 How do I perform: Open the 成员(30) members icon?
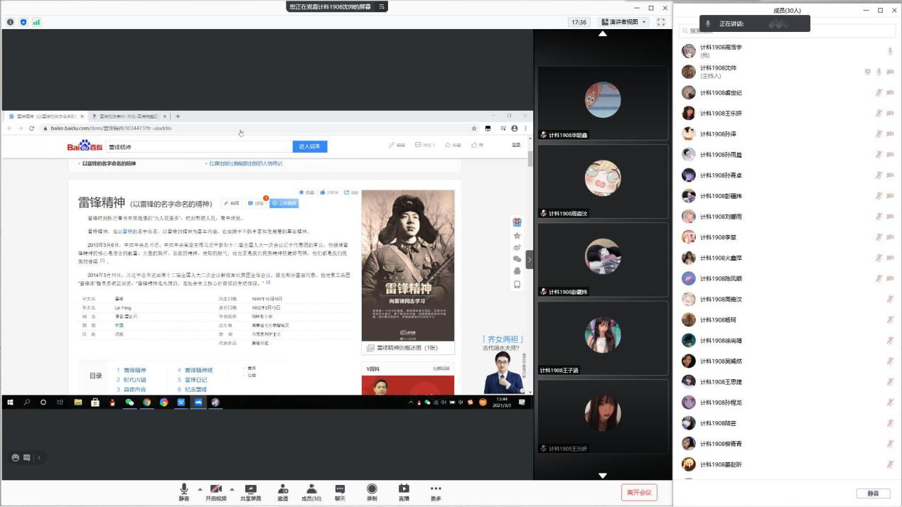click(x=311, y=489)
